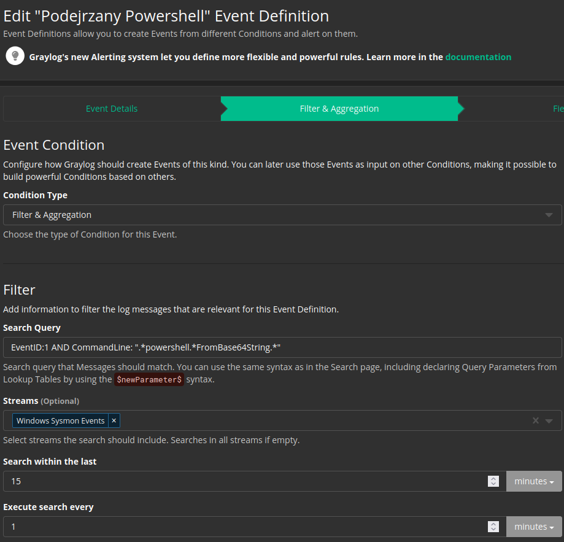Remove the Windows Sysmon Events stream chip

pos(113,420)
